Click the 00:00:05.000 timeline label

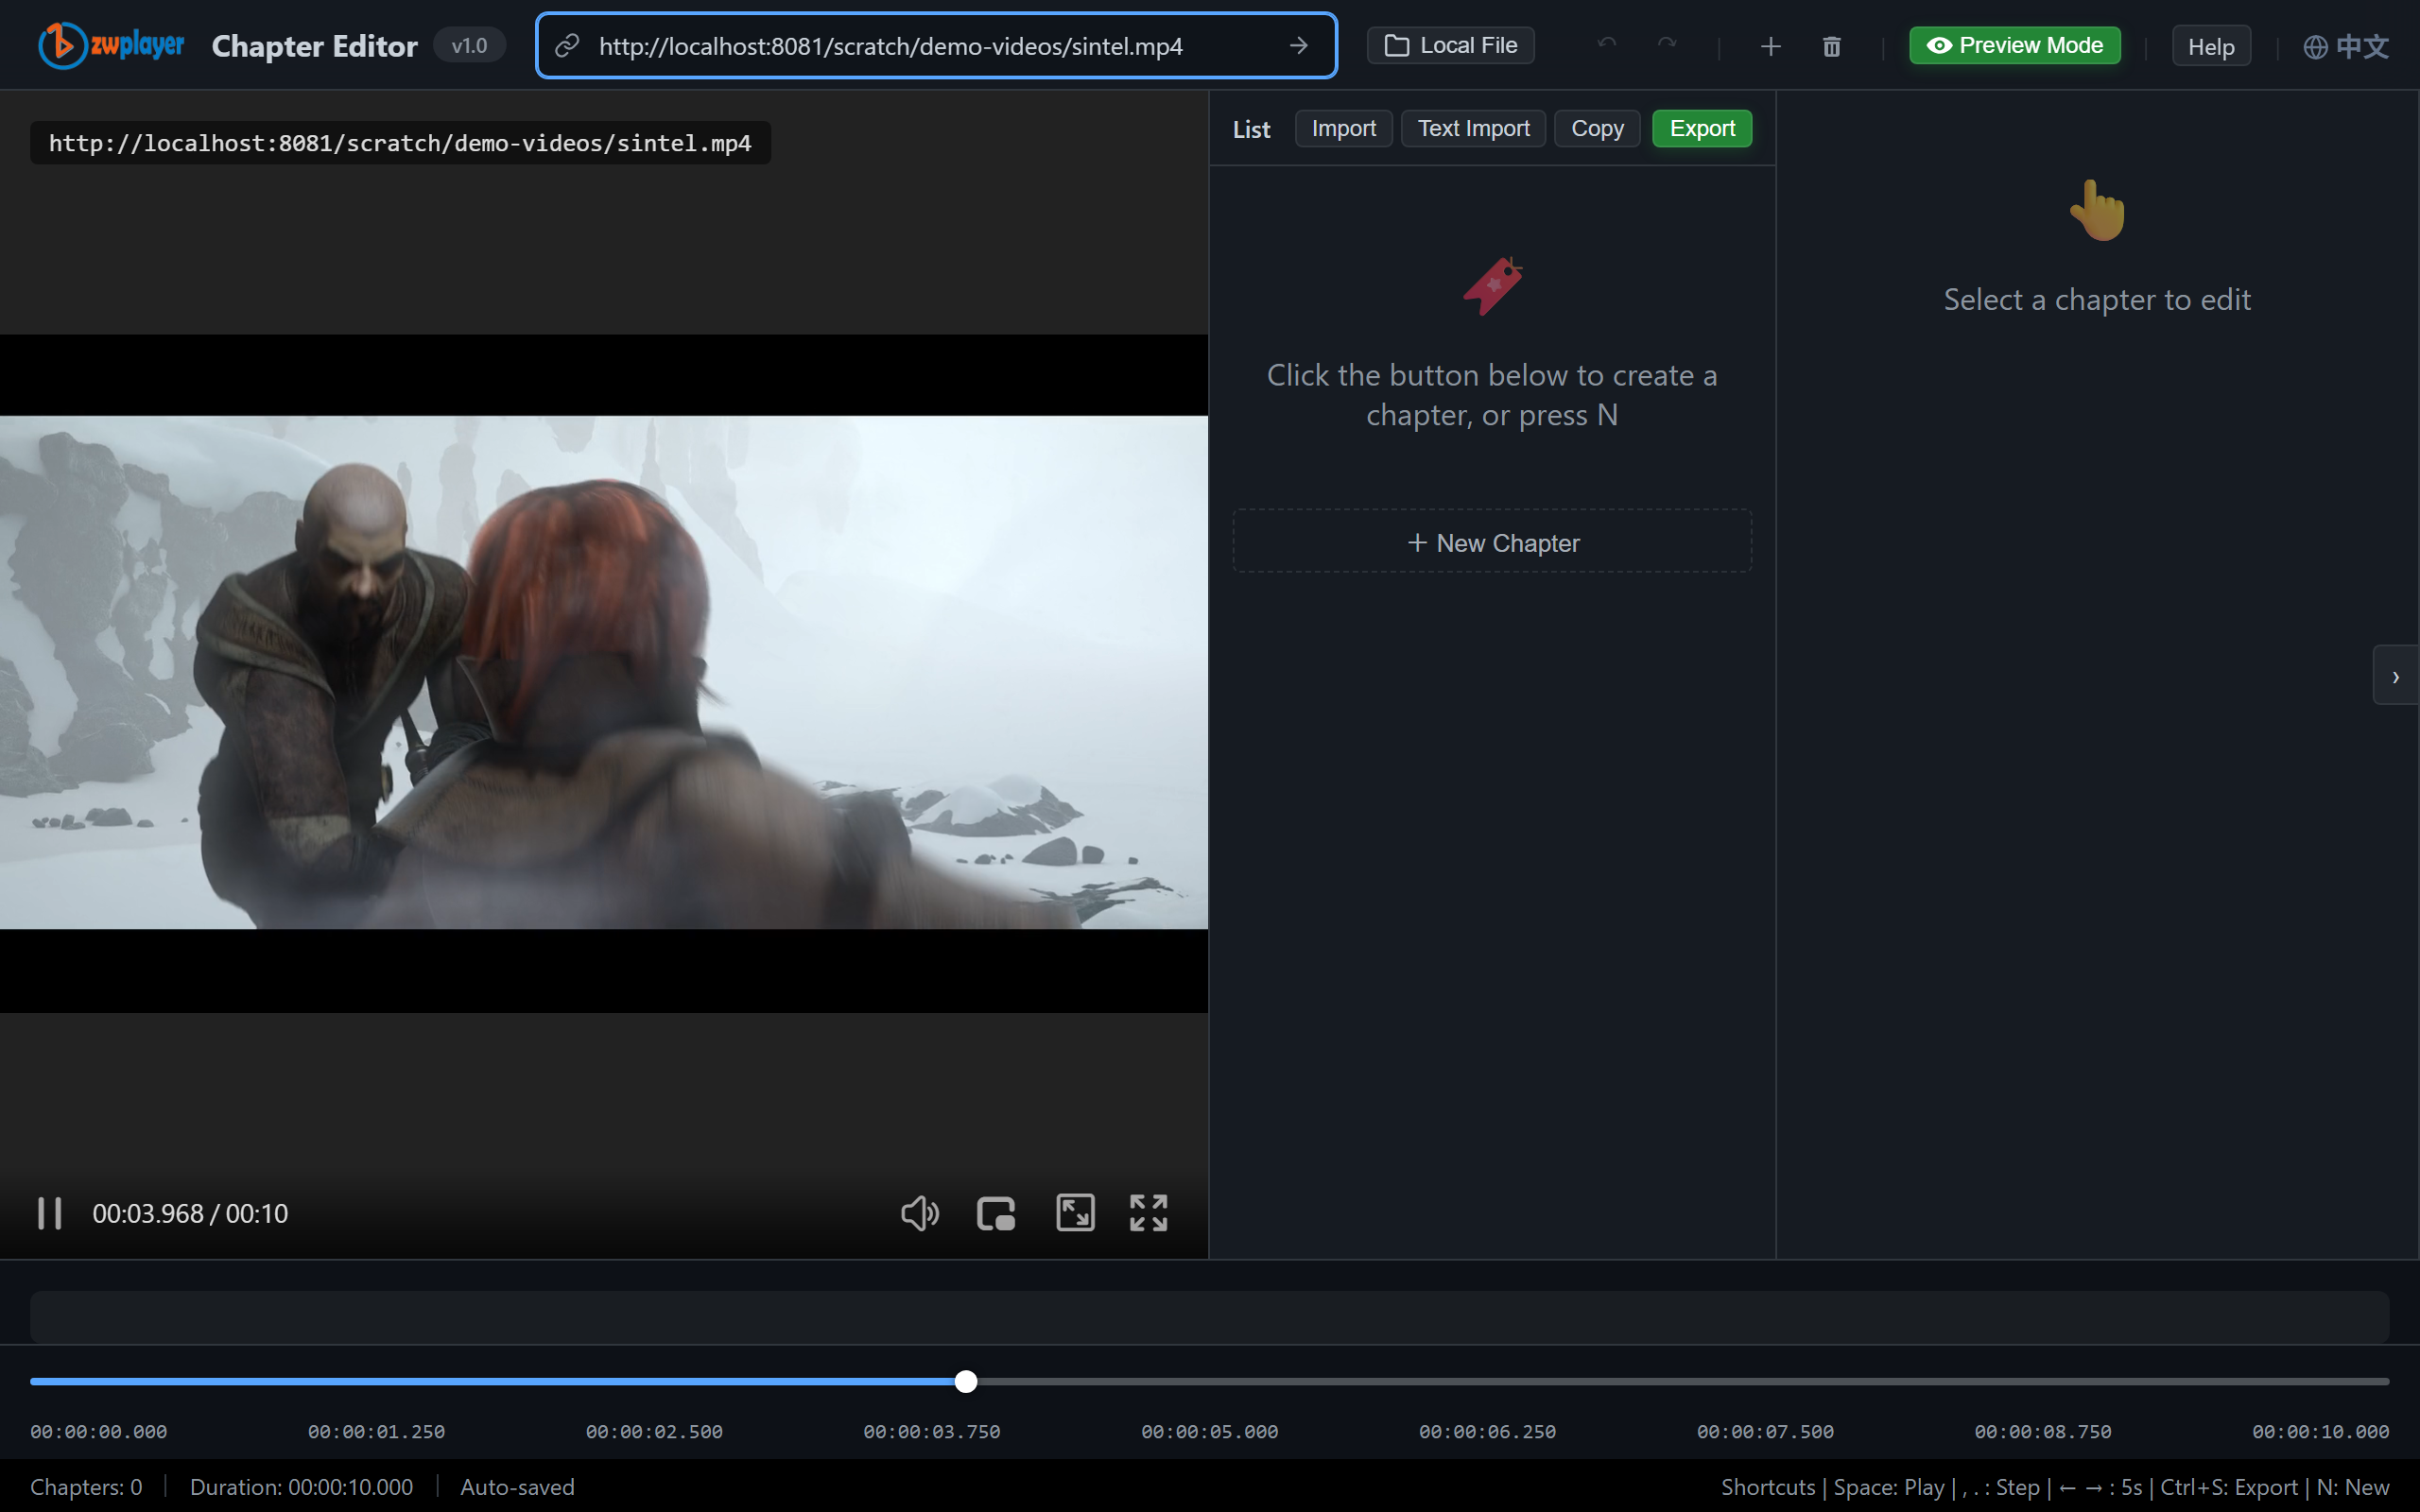point(1210,1432)
